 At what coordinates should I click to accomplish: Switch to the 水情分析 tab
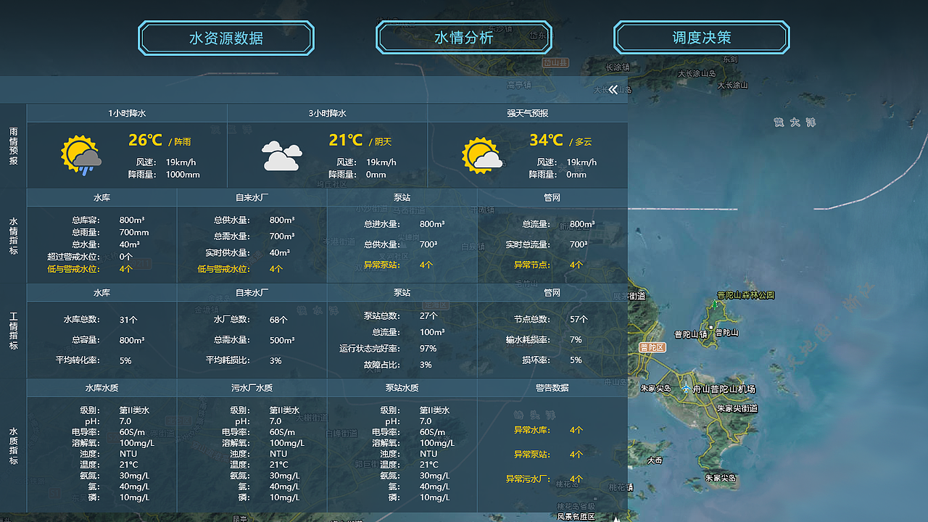pos(464,38)
